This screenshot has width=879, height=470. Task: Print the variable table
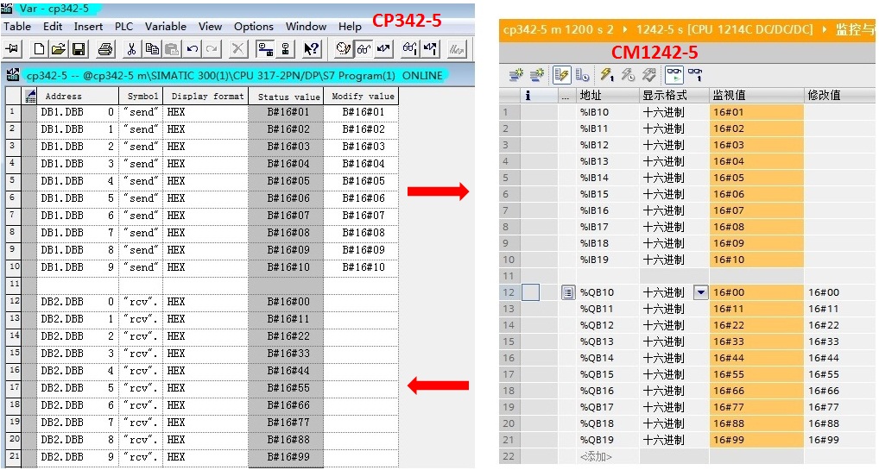(x=104, y=49)
